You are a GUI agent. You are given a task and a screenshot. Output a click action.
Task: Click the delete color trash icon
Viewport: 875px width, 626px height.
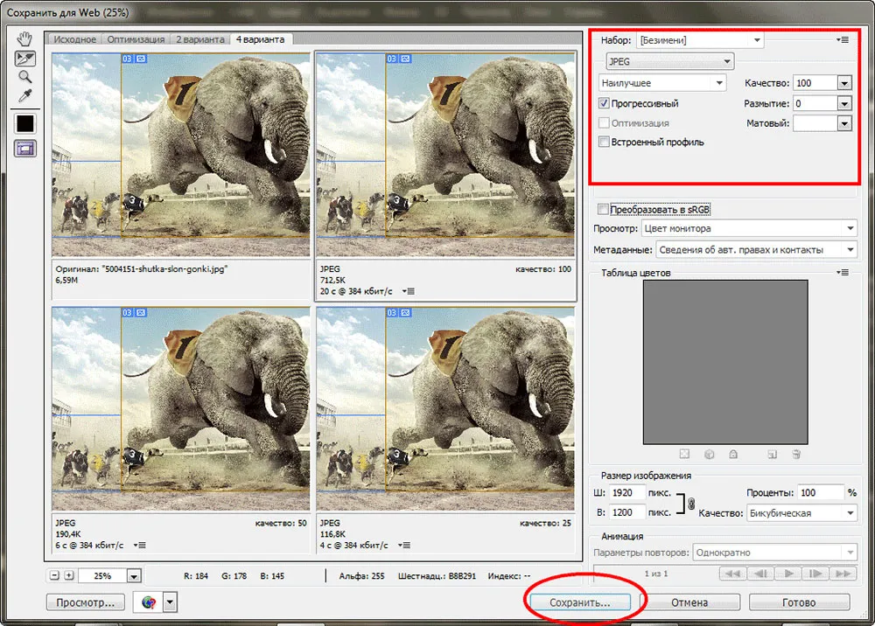point(796,455)
